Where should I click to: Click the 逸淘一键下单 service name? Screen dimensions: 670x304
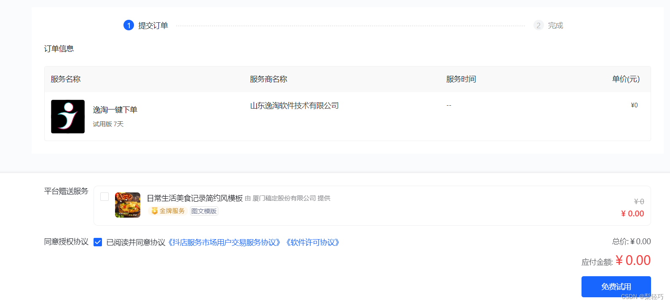point(115,110)
